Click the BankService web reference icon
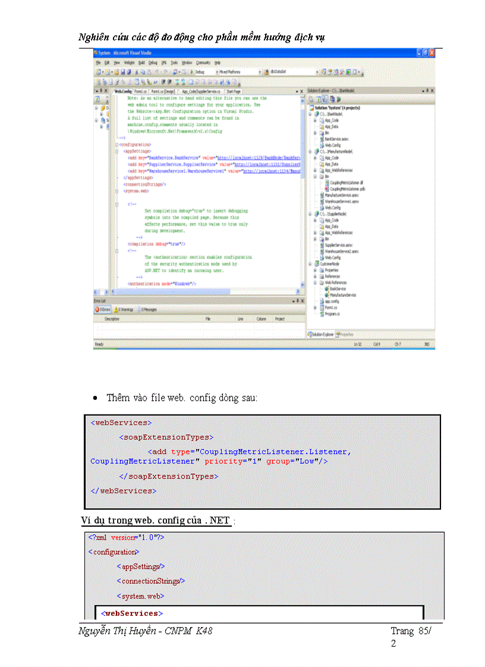Viewport: 485px width, 667px height. point(326,289)
